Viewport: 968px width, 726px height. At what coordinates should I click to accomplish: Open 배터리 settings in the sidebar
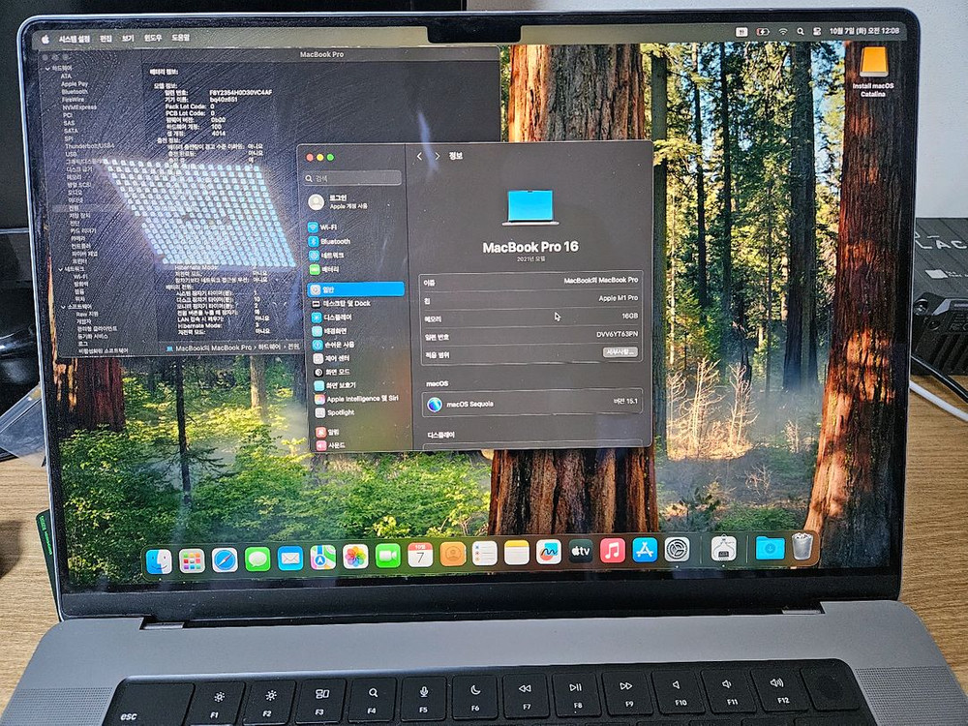(327, 268)
